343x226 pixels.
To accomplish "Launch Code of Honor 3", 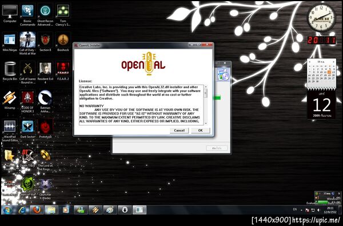I will click(27, 102).
